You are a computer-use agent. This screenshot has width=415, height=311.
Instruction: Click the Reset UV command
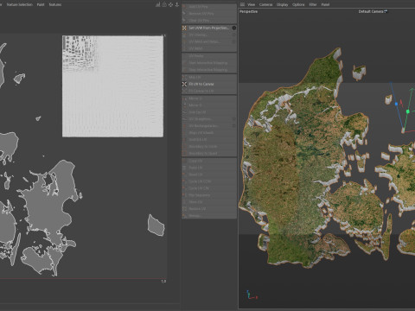(x=209, y=175)
